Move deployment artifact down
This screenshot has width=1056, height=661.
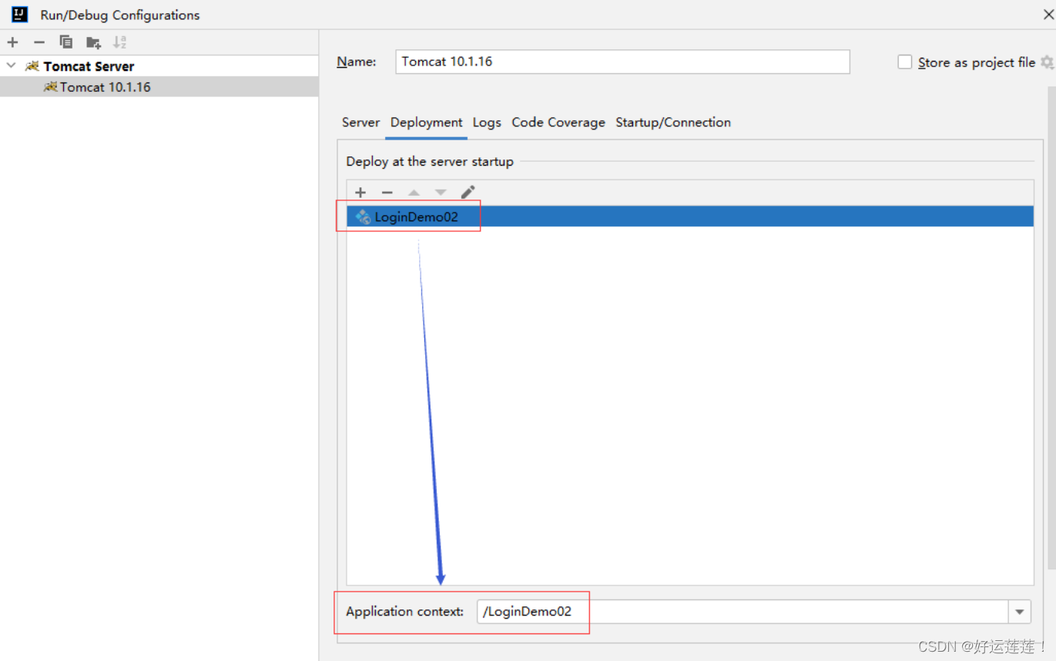[441, 192]
